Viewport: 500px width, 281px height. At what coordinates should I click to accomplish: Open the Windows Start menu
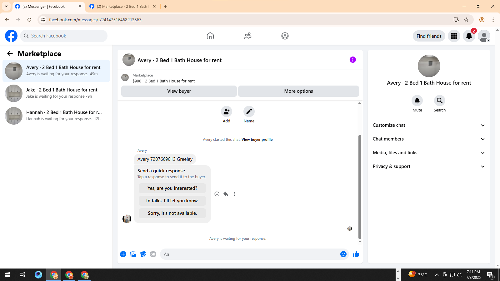[x=7, y=275]
